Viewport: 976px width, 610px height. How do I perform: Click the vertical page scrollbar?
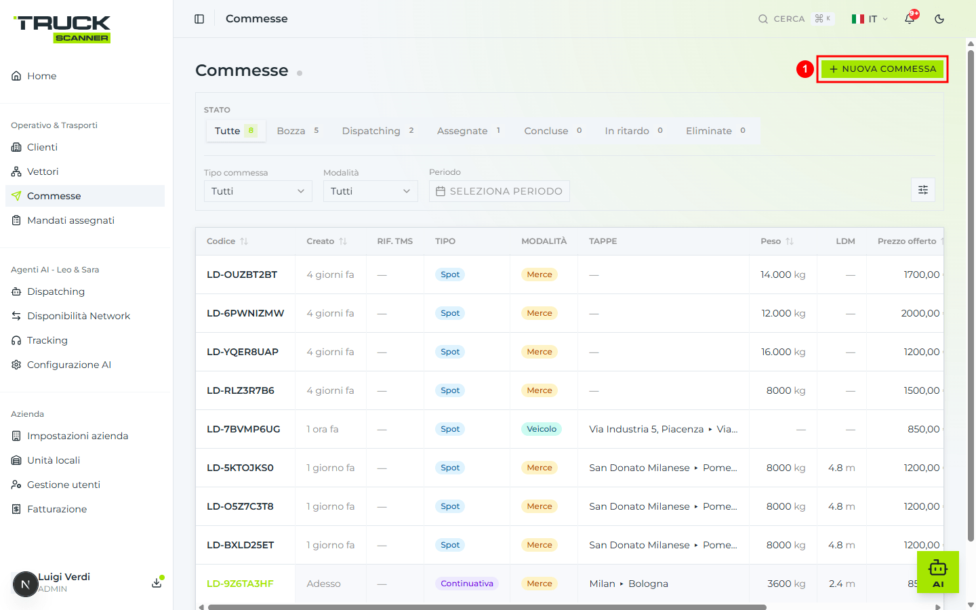point(971,295)
